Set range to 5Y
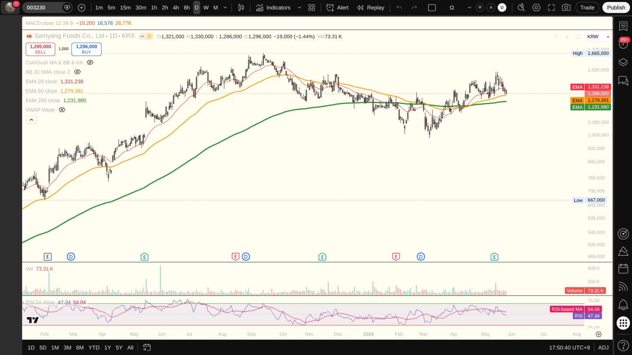The image size is (632, 355). [x=119, y=348]
